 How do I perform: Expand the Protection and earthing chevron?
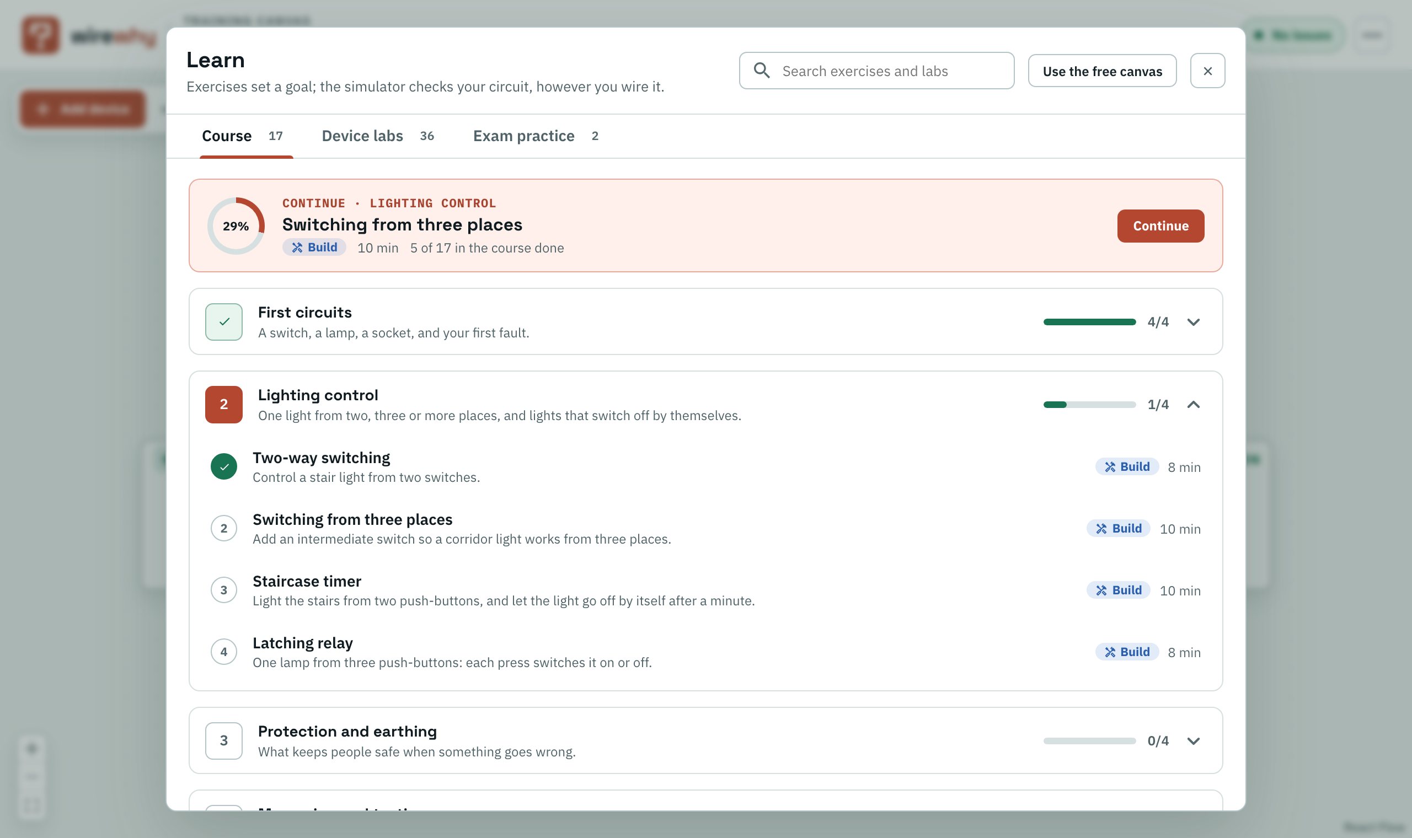click(1193, 740)
